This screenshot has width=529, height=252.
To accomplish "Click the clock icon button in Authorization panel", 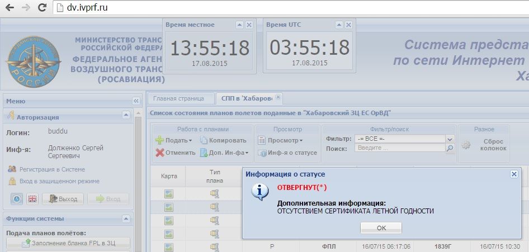I will (17, 199).
